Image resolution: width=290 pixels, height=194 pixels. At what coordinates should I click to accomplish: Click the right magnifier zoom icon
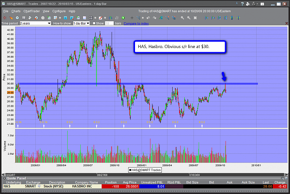click(189, 18)
